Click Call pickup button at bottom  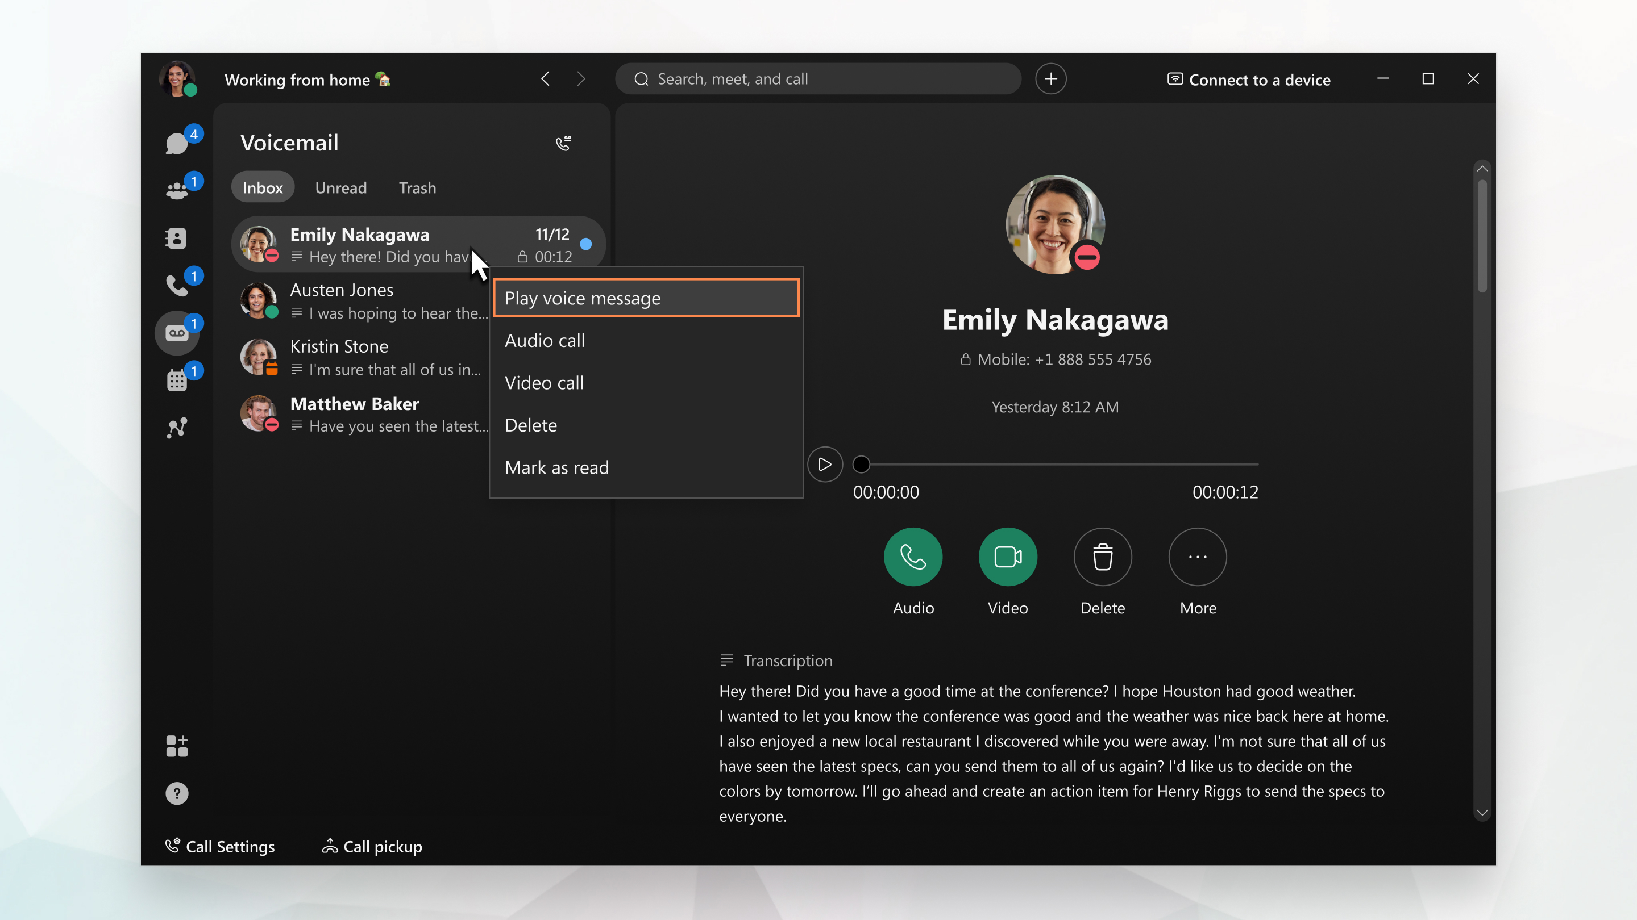tap(371, 846)
